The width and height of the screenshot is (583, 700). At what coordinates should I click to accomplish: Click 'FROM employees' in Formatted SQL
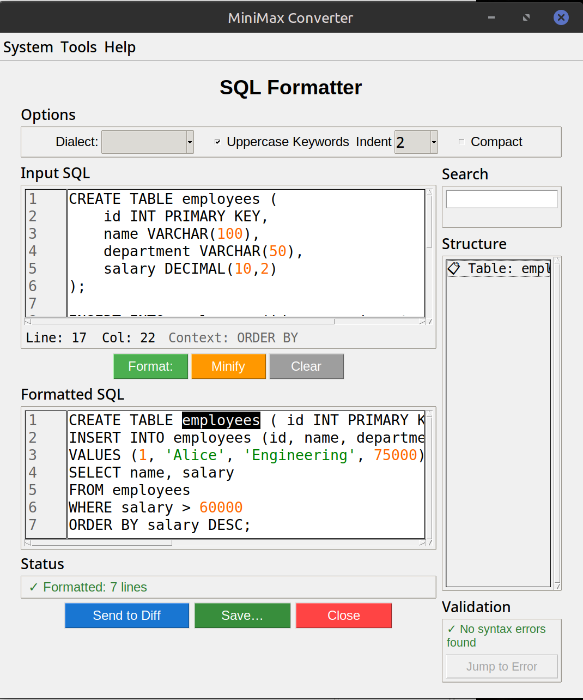click(130, 490)
